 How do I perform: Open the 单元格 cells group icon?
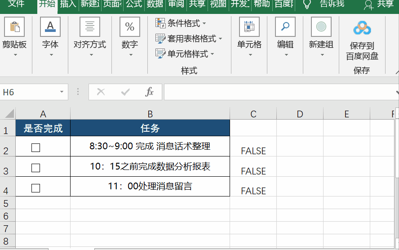[249, 27]
